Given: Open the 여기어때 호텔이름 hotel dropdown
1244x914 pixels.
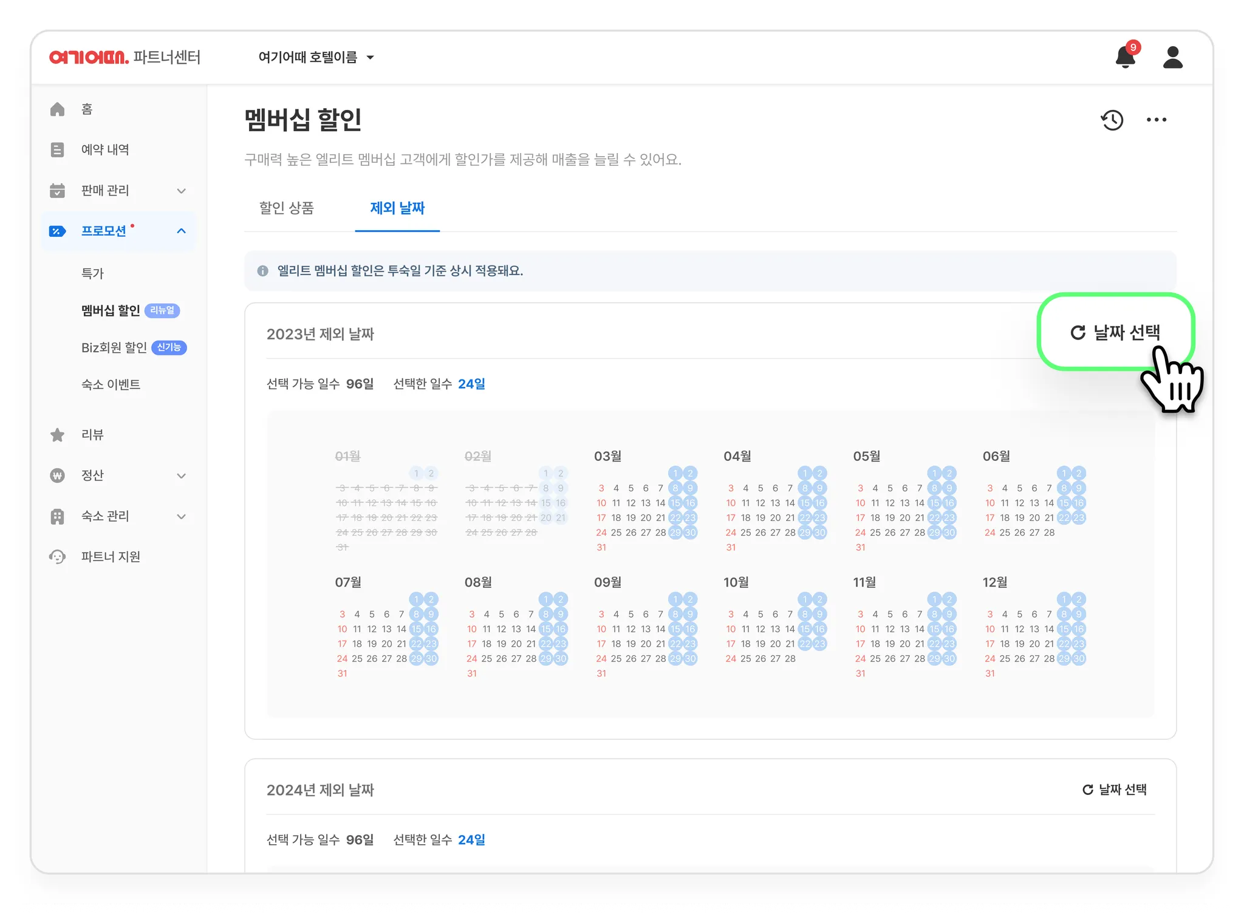Looking at the screenshot, I should click(x=316, y=58).
